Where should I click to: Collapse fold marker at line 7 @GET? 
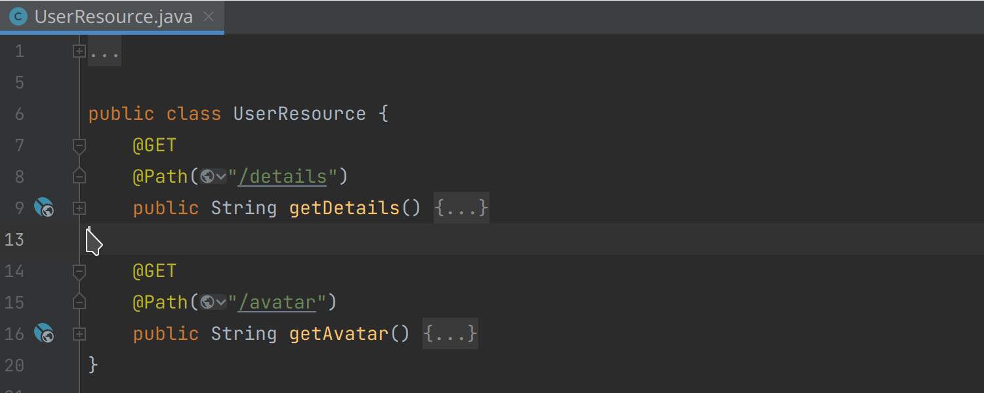tap(79, 145)
